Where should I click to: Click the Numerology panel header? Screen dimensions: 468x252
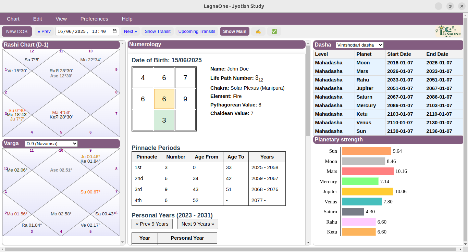217,45
